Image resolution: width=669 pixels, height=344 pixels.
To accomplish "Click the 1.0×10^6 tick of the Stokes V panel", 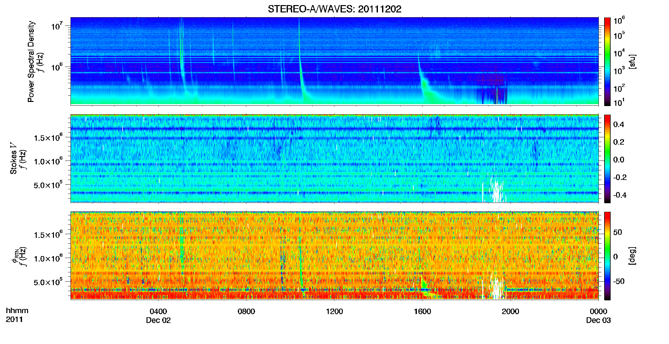I will click(48, 161).
